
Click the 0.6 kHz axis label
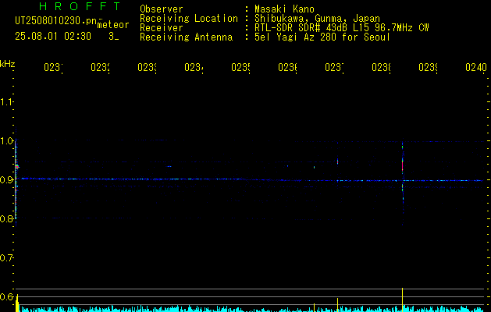[x=6, y=297]
